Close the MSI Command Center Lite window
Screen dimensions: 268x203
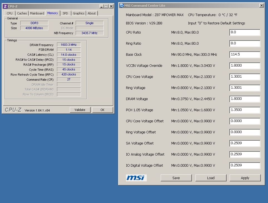click(x=261, y=6)
